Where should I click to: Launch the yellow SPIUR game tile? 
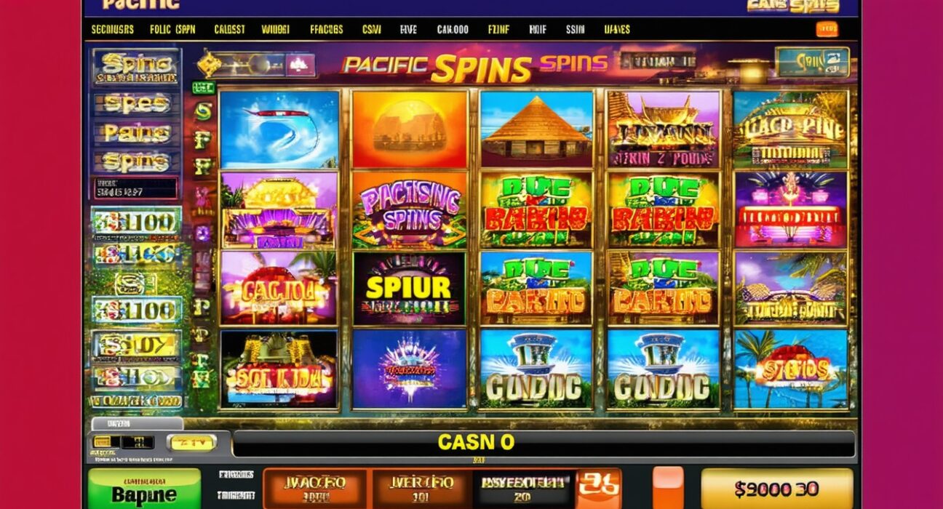(409, 289)
